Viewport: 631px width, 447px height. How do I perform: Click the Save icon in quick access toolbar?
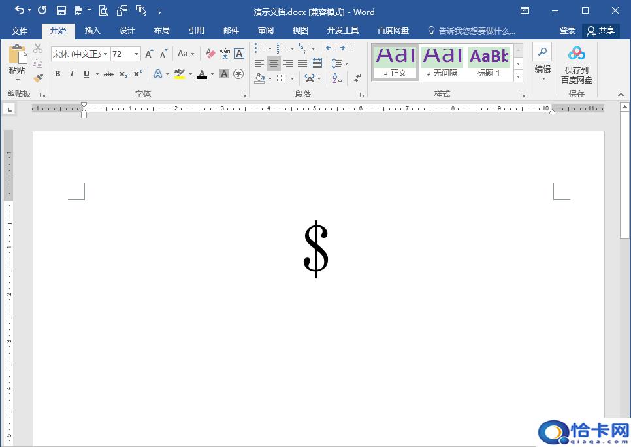61,10
